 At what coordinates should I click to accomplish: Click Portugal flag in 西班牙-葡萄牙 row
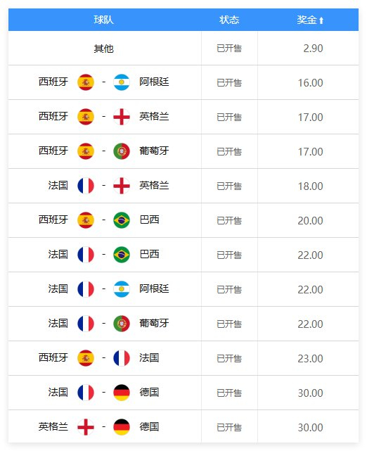tap(122, 151)
